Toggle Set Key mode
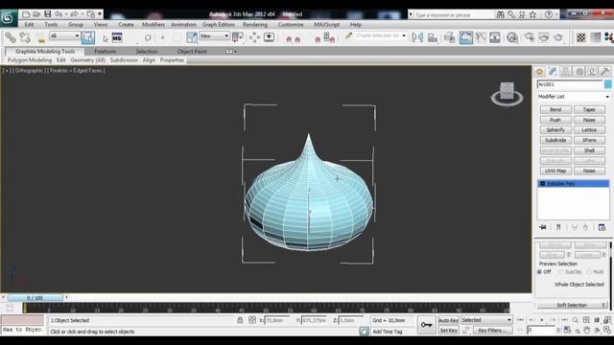The image size is (614, 345). pyautogui.click(x=448, y=331)
